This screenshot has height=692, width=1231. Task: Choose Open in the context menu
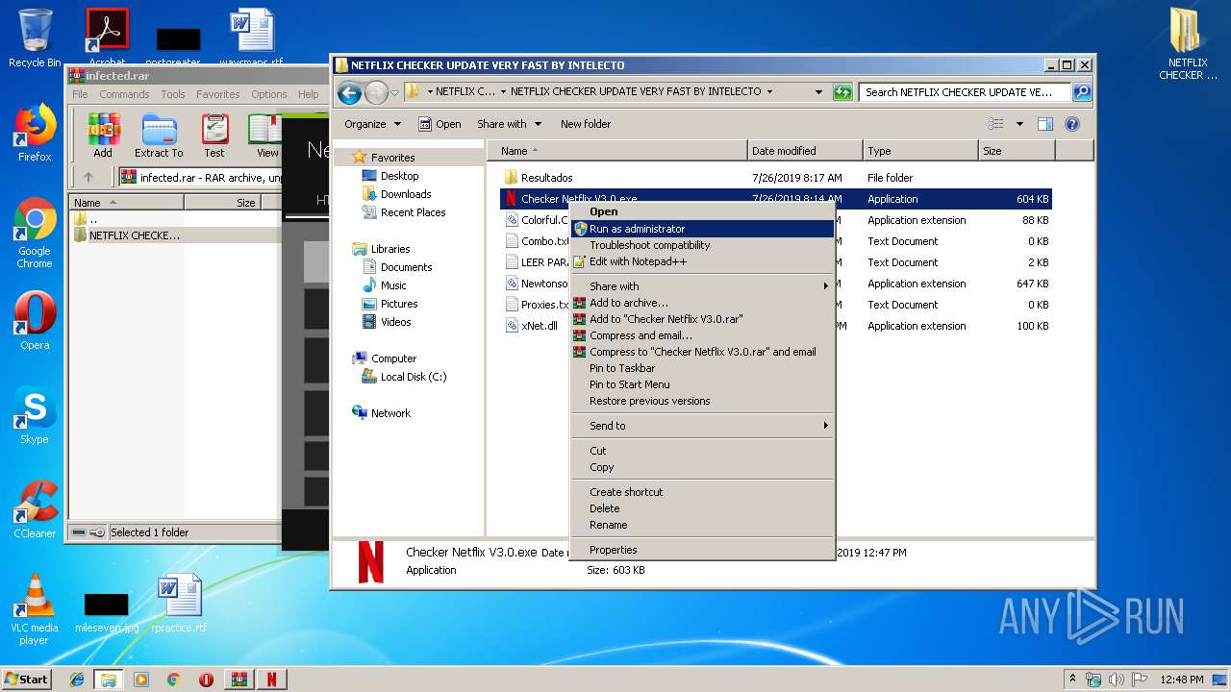point(702,212)
